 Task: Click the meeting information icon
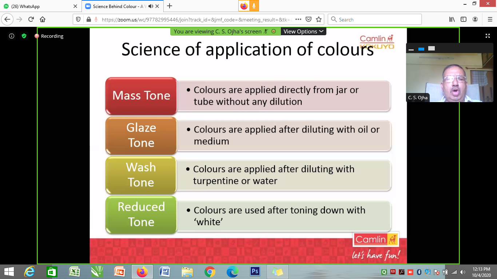tap(12, 36)
